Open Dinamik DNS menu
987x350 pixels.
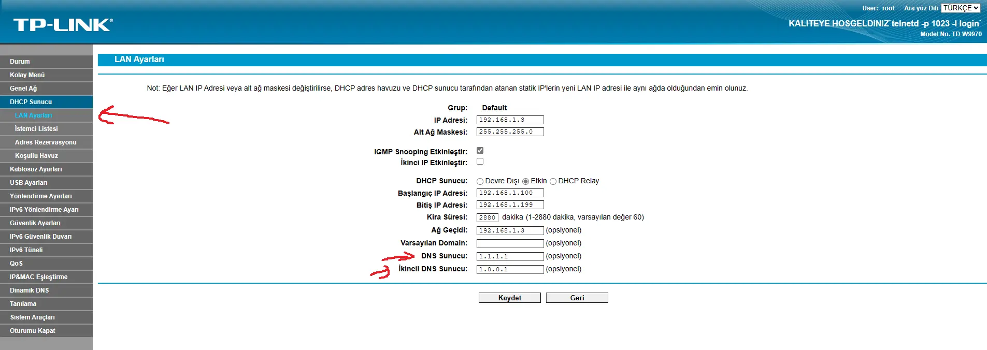coord(46,290)
